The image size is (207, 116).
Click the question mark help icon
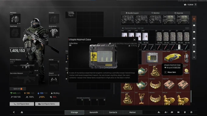pyautogui.click(x=195, y=5)
